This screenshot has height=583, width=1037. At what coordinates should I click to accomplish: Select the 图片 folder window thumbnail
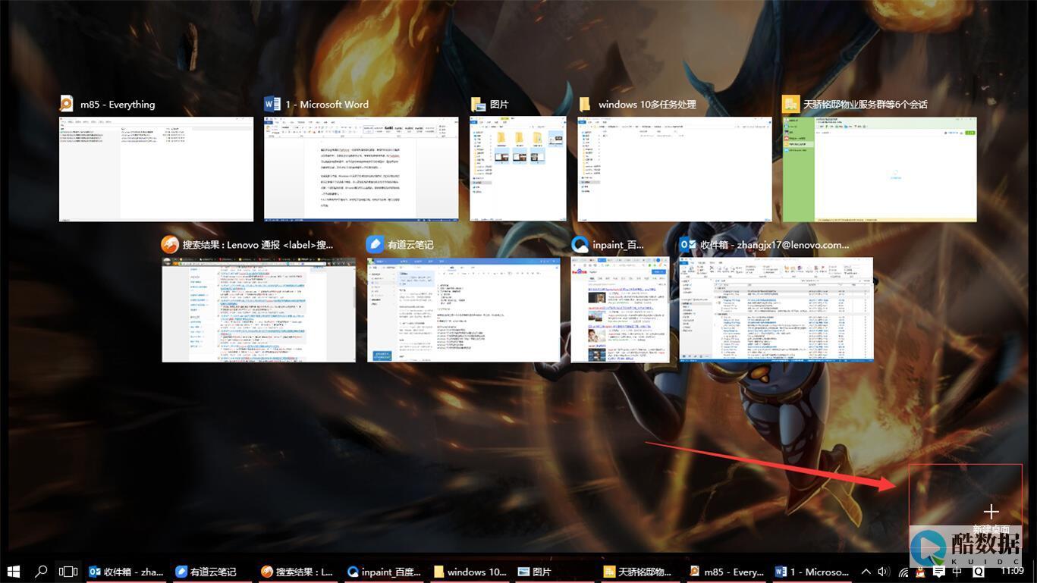[x=518, y=169]
